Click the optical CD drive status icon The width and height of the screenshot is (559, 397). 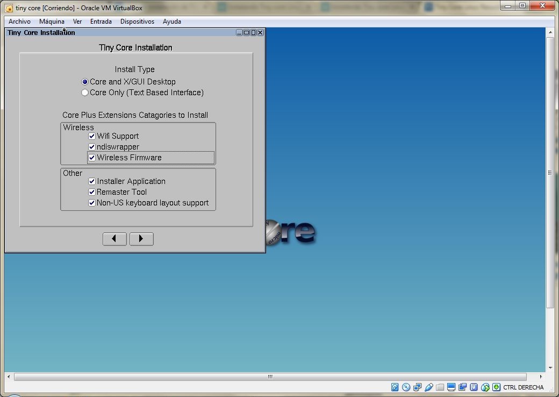406,387
